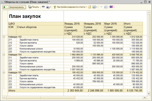Select cell 135 452,00 total
The image size is (152, 101).
(x=133, y=78)
